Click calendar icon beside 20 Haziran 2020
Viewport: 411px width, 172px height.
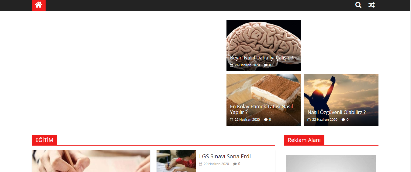(x=201, y=164)
